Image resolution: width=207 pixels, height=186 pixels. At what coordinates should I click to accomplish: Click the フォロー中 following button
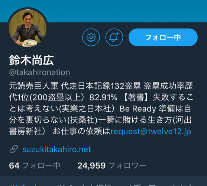click(x=163, y=37)
